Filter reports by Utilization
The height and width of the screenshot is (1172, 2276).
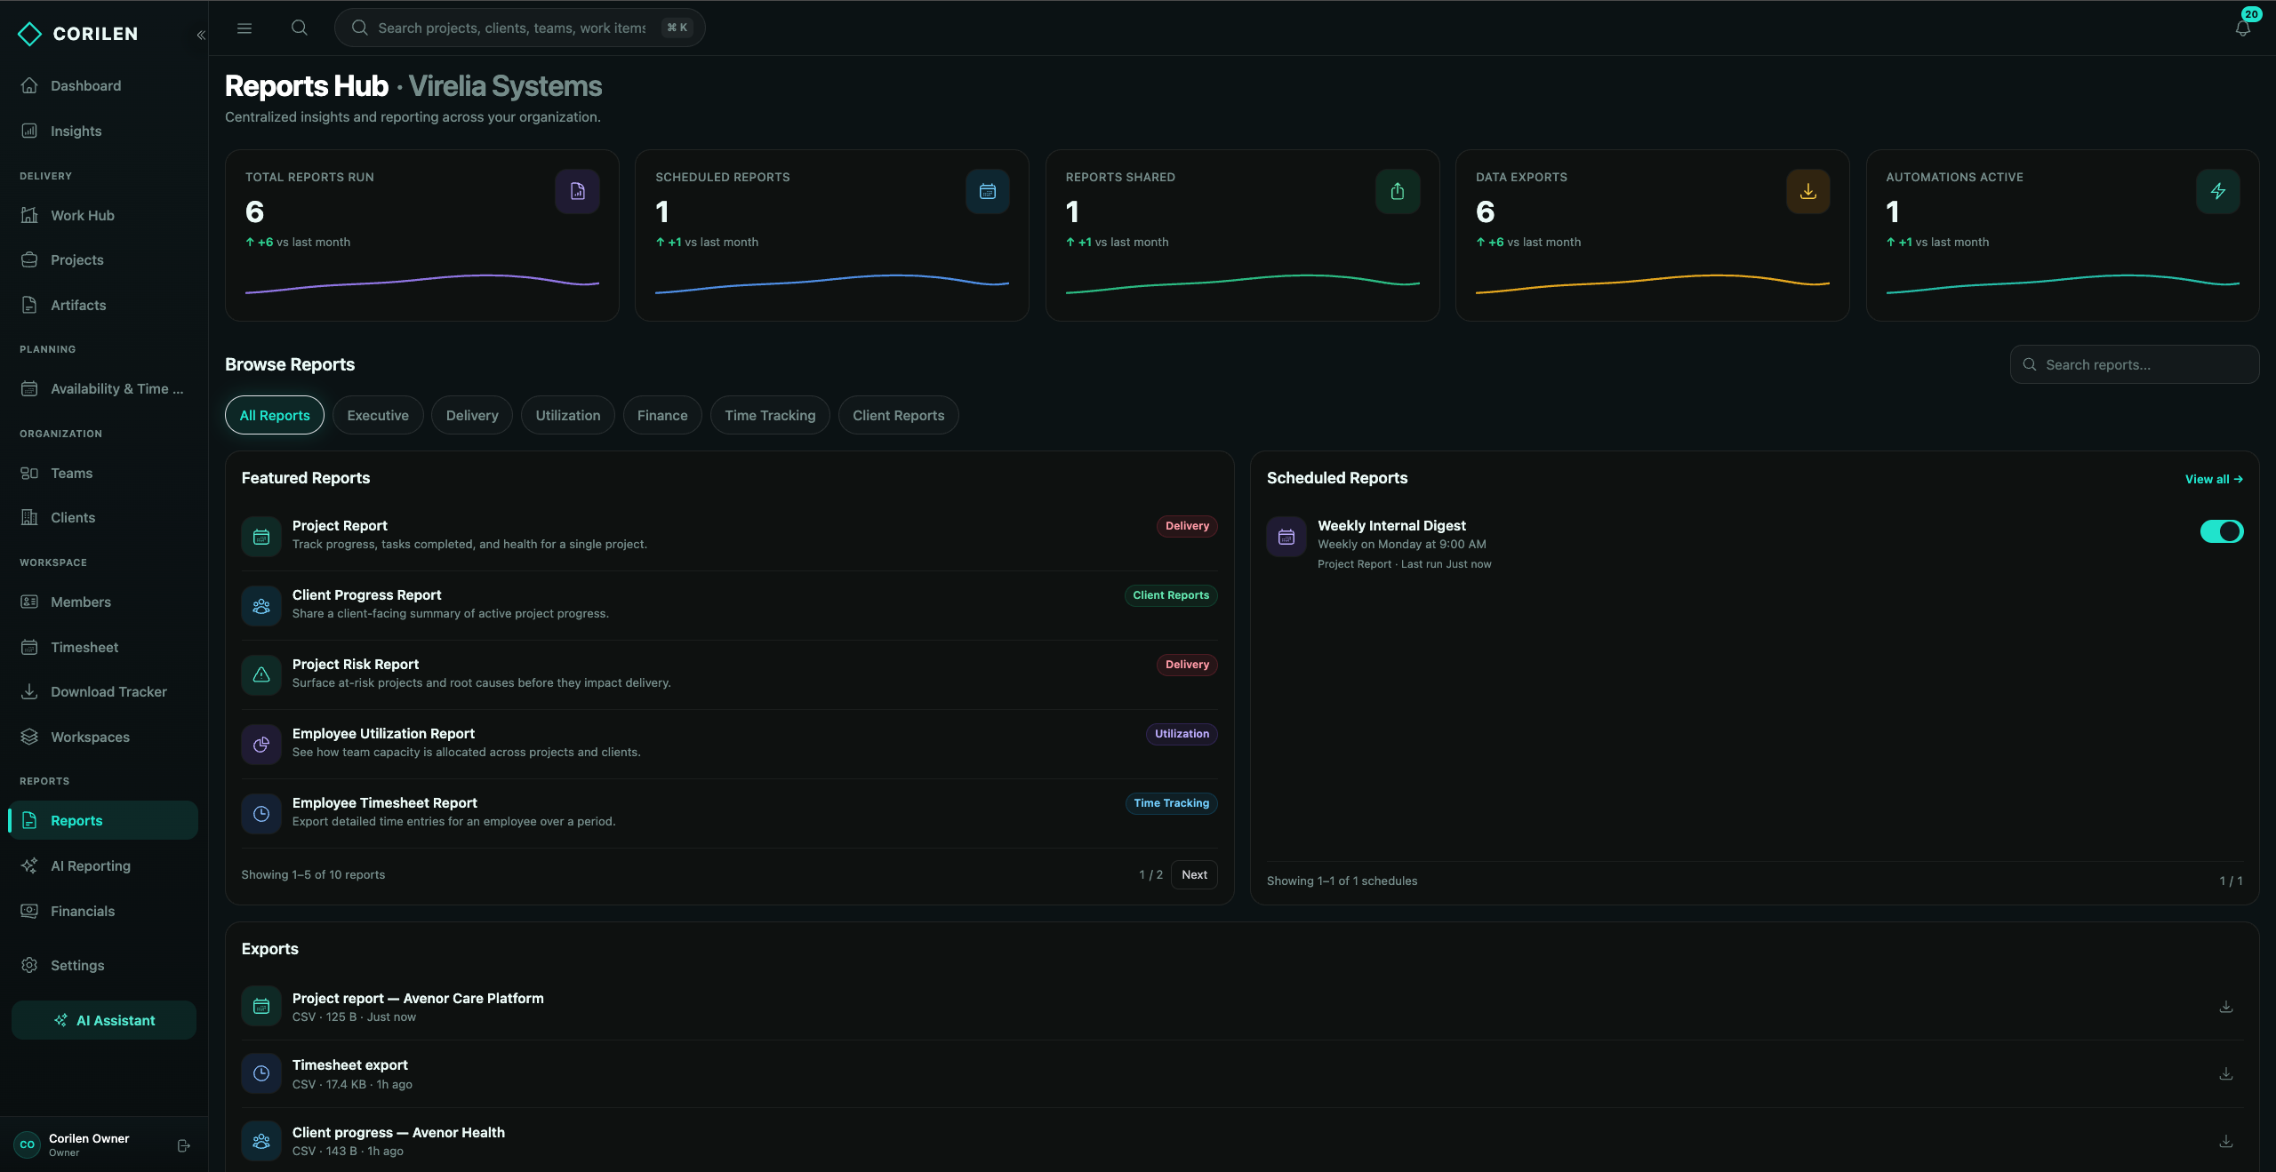(x=568, y=415)
